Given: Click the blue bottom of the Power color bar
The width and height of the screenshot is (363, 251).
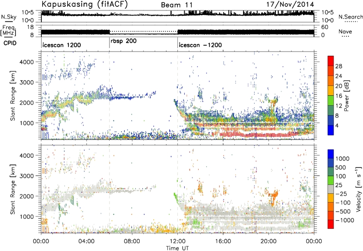Looking at the screenshot, I should [331, 130].
